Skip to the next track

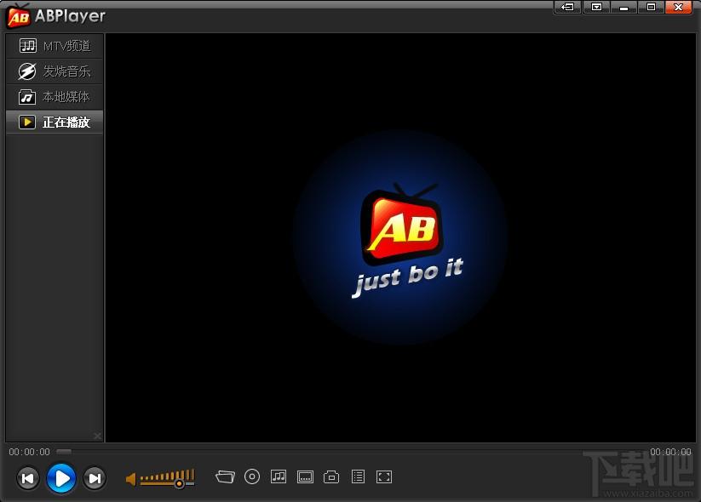(x=95, y=478)
